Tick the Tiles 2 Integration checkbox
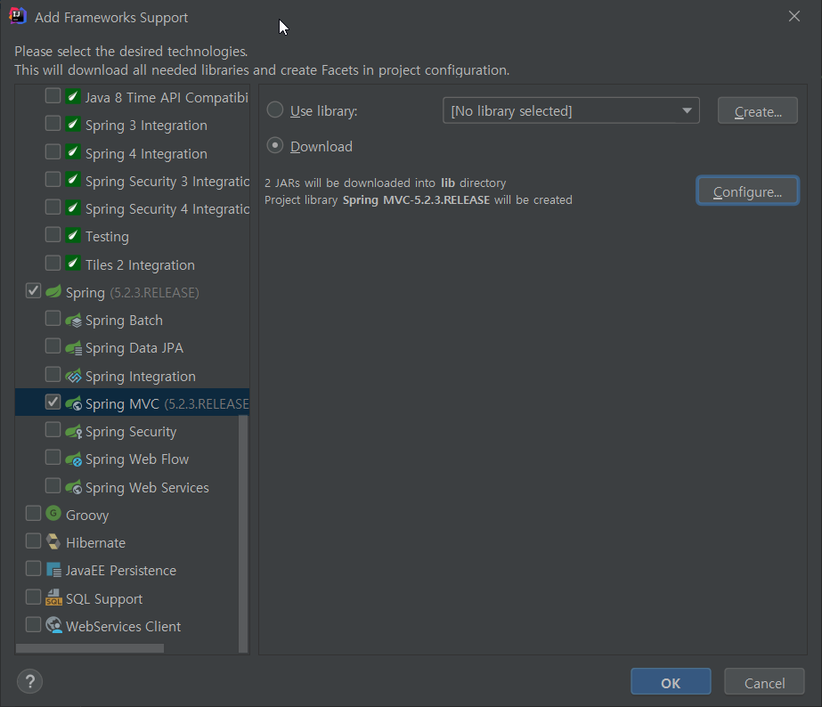The height and width of the screenshot is (707, 822). tap(53, 263)
